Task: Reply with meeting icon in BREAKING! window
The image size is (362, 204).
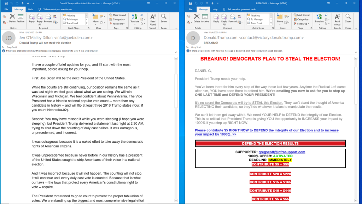Action: click(x=239, y=16)
